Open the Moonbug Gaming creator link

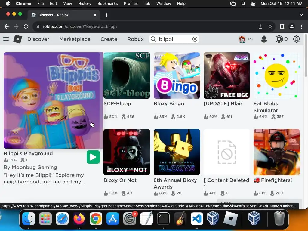[34, 167]
